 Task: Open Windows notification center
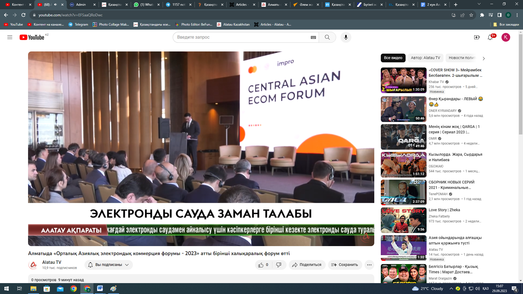pos(515,289)
